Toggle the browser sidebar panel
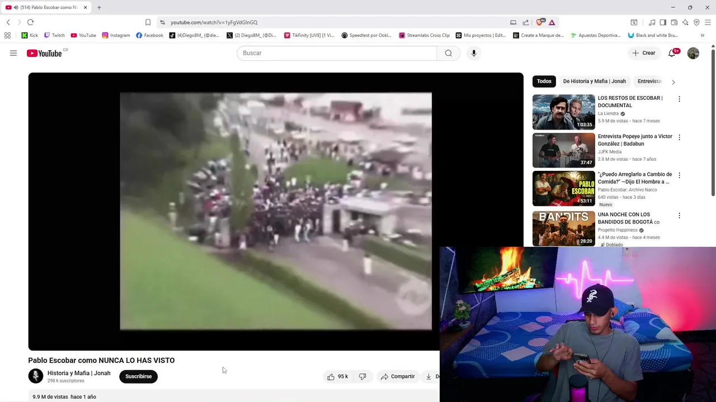The height and width of the screenshot is (402, 716). pyautogui.click(x=663, y=22)
